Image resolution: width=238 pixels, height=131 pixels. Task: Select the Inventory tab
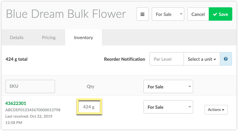pos(83,38)
